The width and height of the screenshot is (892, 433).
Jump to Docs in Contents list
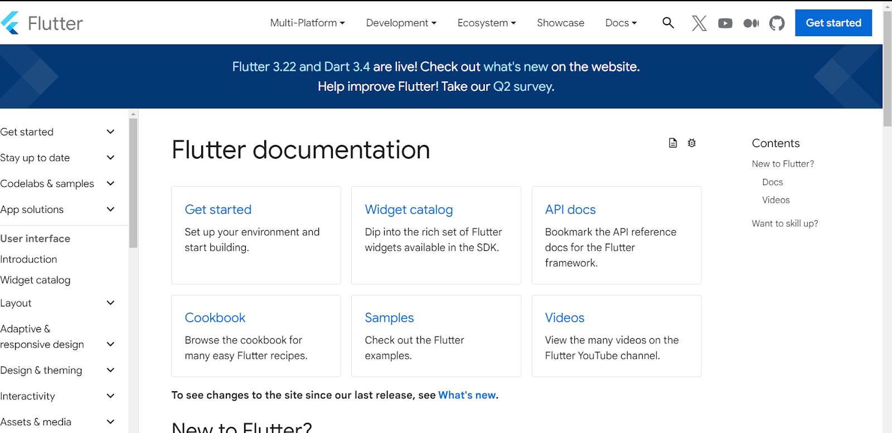pos(772,182)
